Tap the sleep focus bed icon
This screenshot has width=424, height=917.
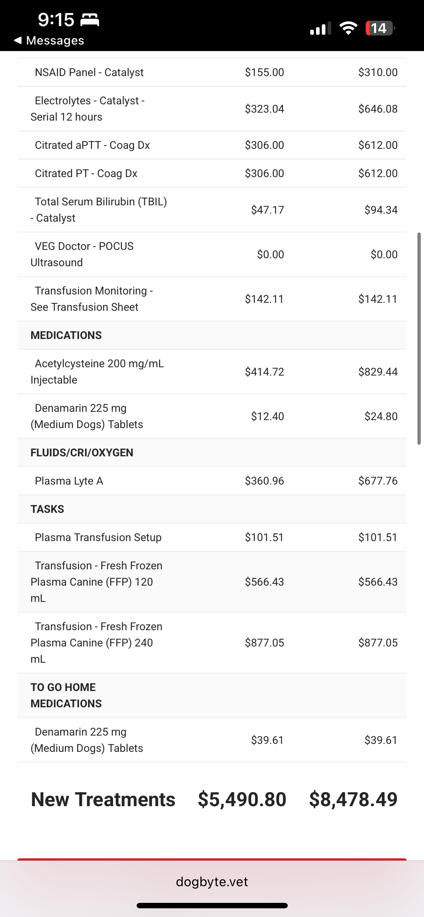pos(90,20)
